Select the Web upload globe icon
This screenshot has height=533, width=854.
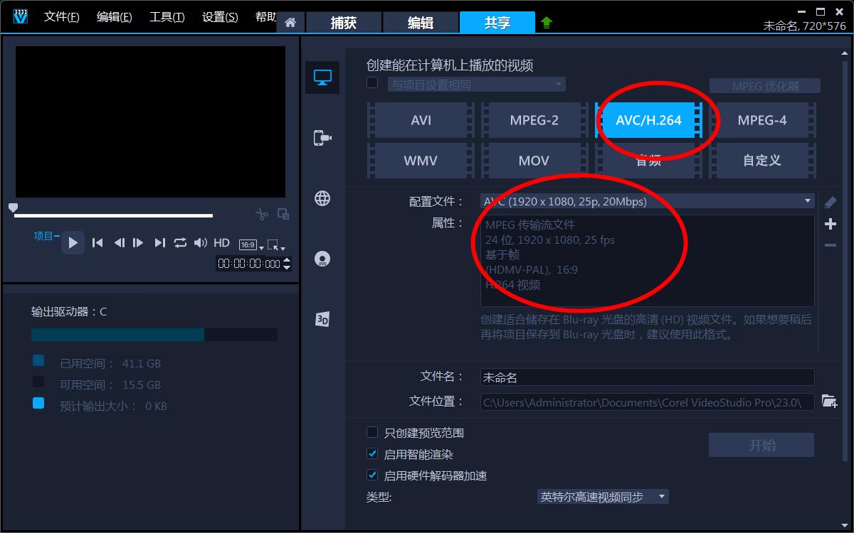pos(322,198)
